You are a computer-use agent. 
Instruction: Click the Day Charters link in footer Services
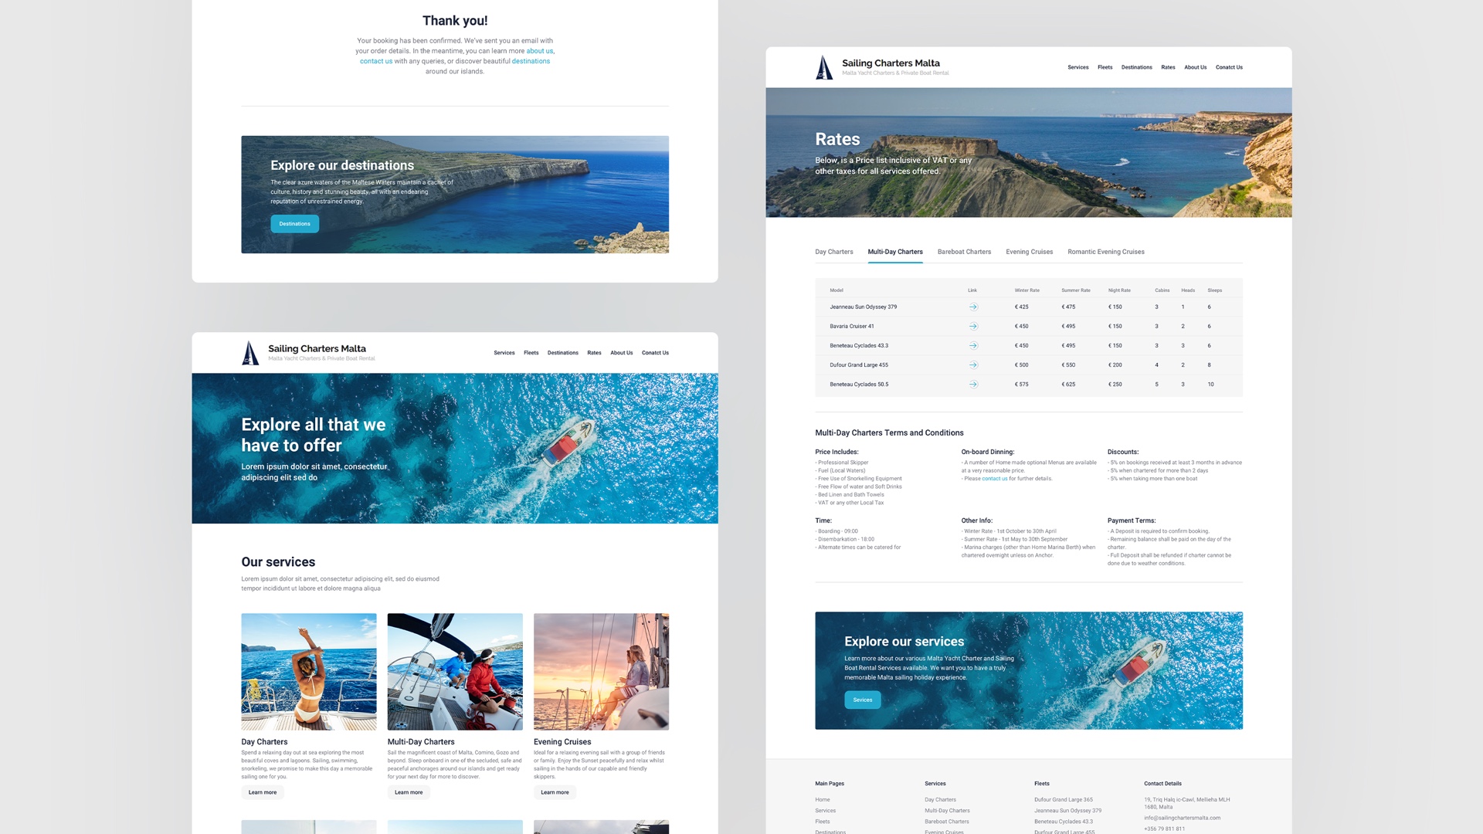click(940, 800)
